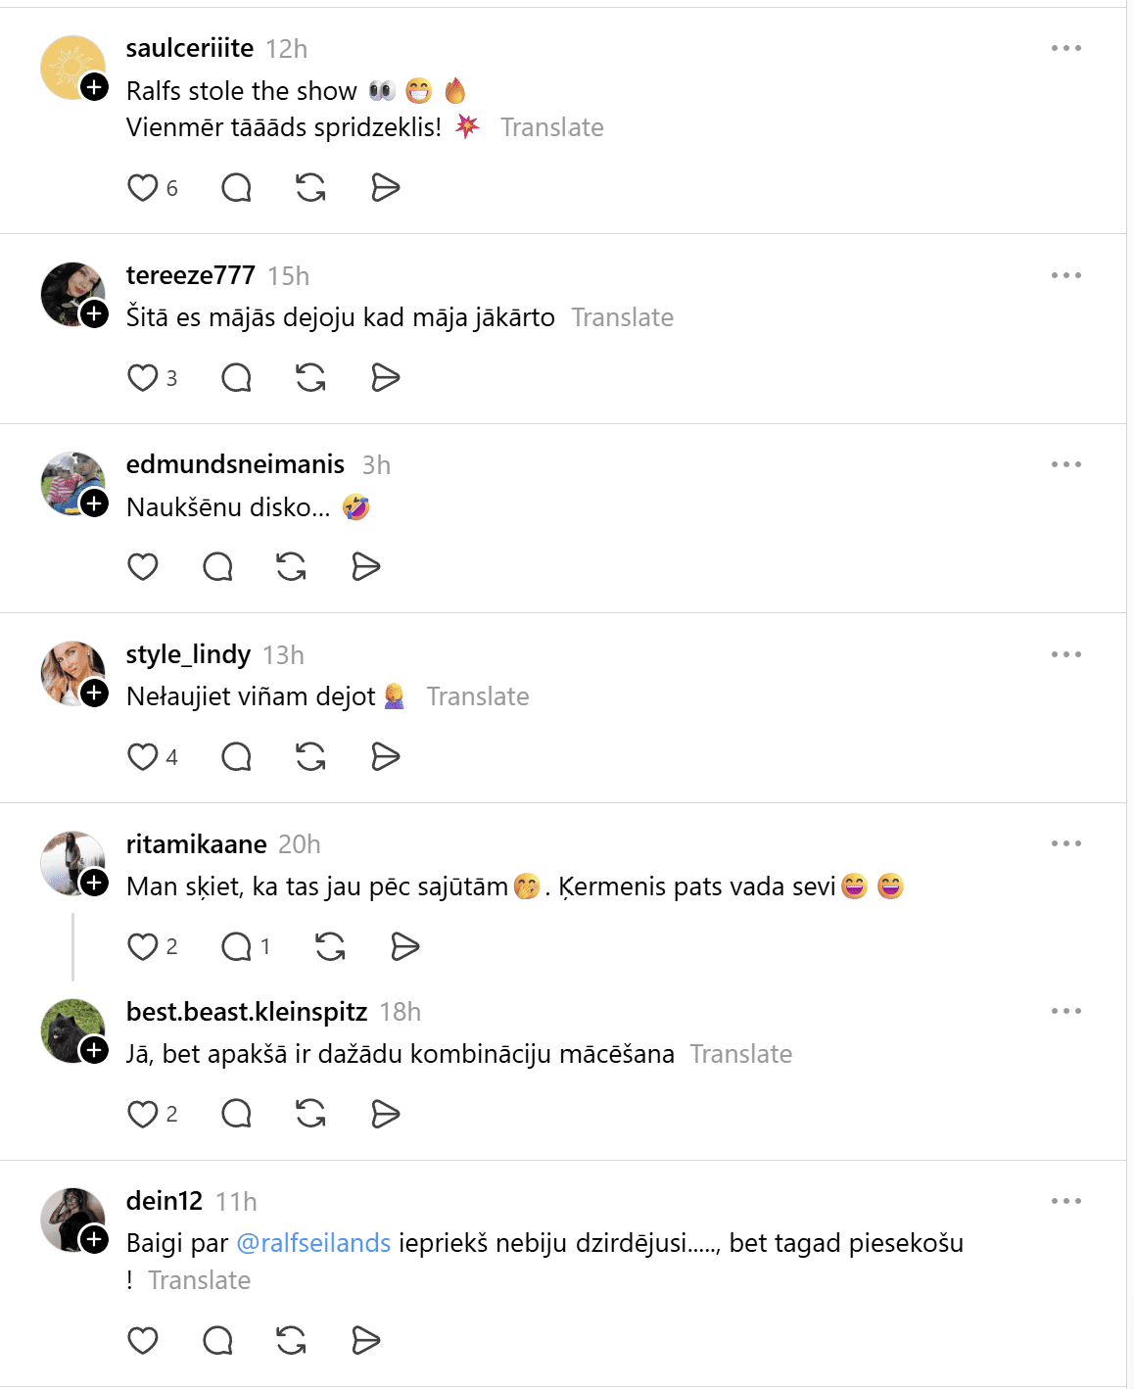Image resolution: width=1134 pixels, height=1389 pixels.
Task: Translate tereeze777's comment
Action: (x=622, y=317)
